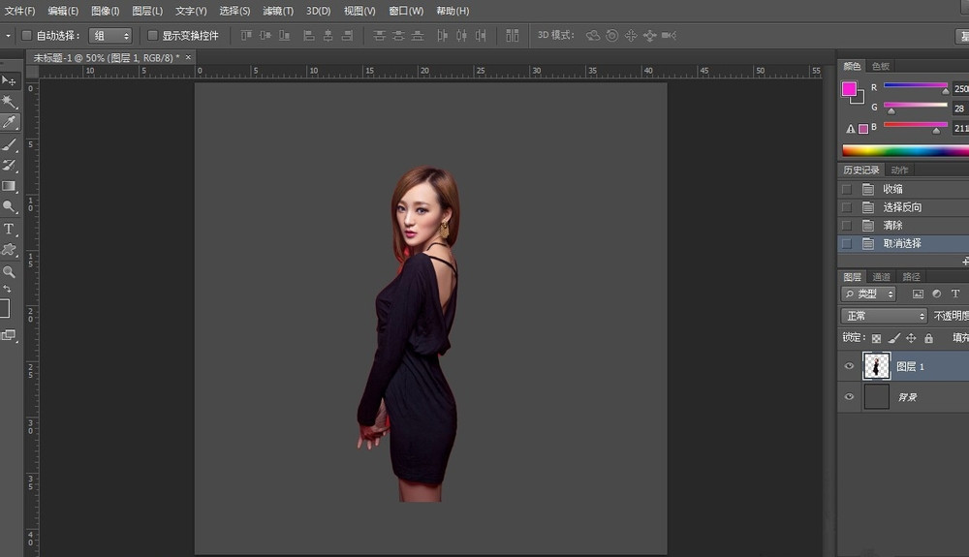Click the magenta foreground color swatch
Image resolution: width=969 pixels, height=557 pixels.
(x=849, y=89)
